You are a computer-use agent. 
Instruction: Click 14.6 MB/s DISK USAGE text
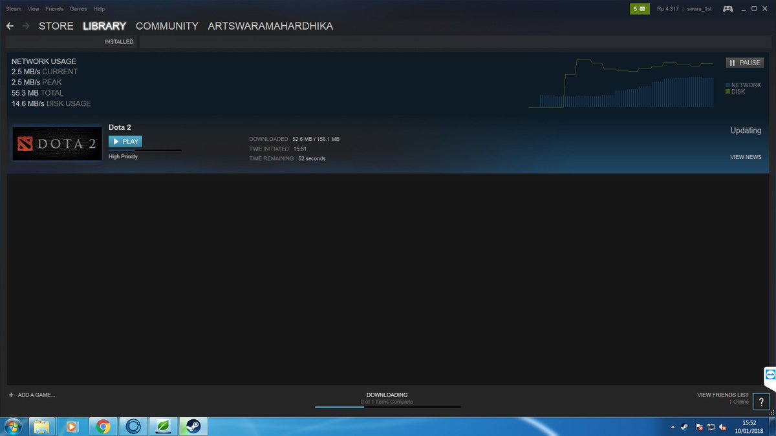pos(51,103)
